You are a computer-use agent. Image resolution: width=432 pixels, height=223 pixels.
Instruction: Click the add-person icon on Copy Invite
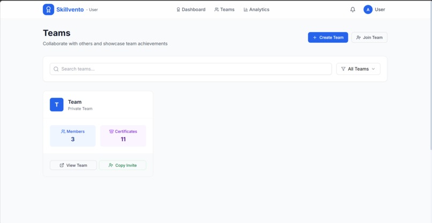pyautogui.click(x=111, y=165)
